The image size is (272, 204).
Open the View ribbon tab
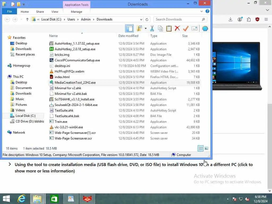click(55, 12)
